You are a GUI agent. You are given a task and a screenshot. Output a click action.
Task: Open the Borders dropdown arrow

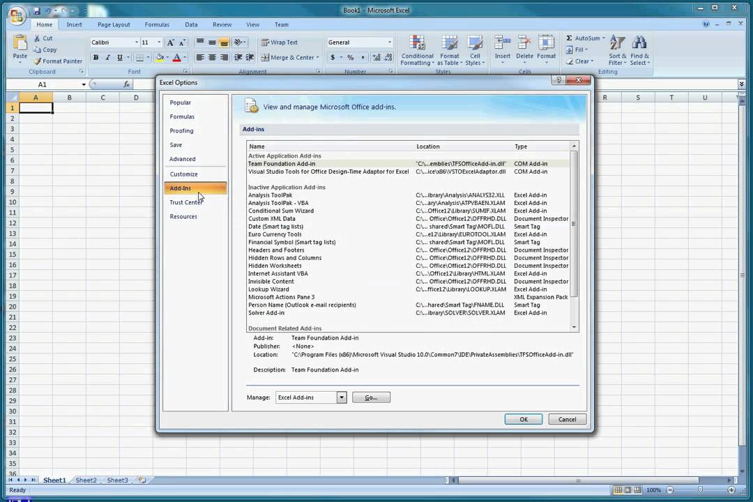point(148,57)
